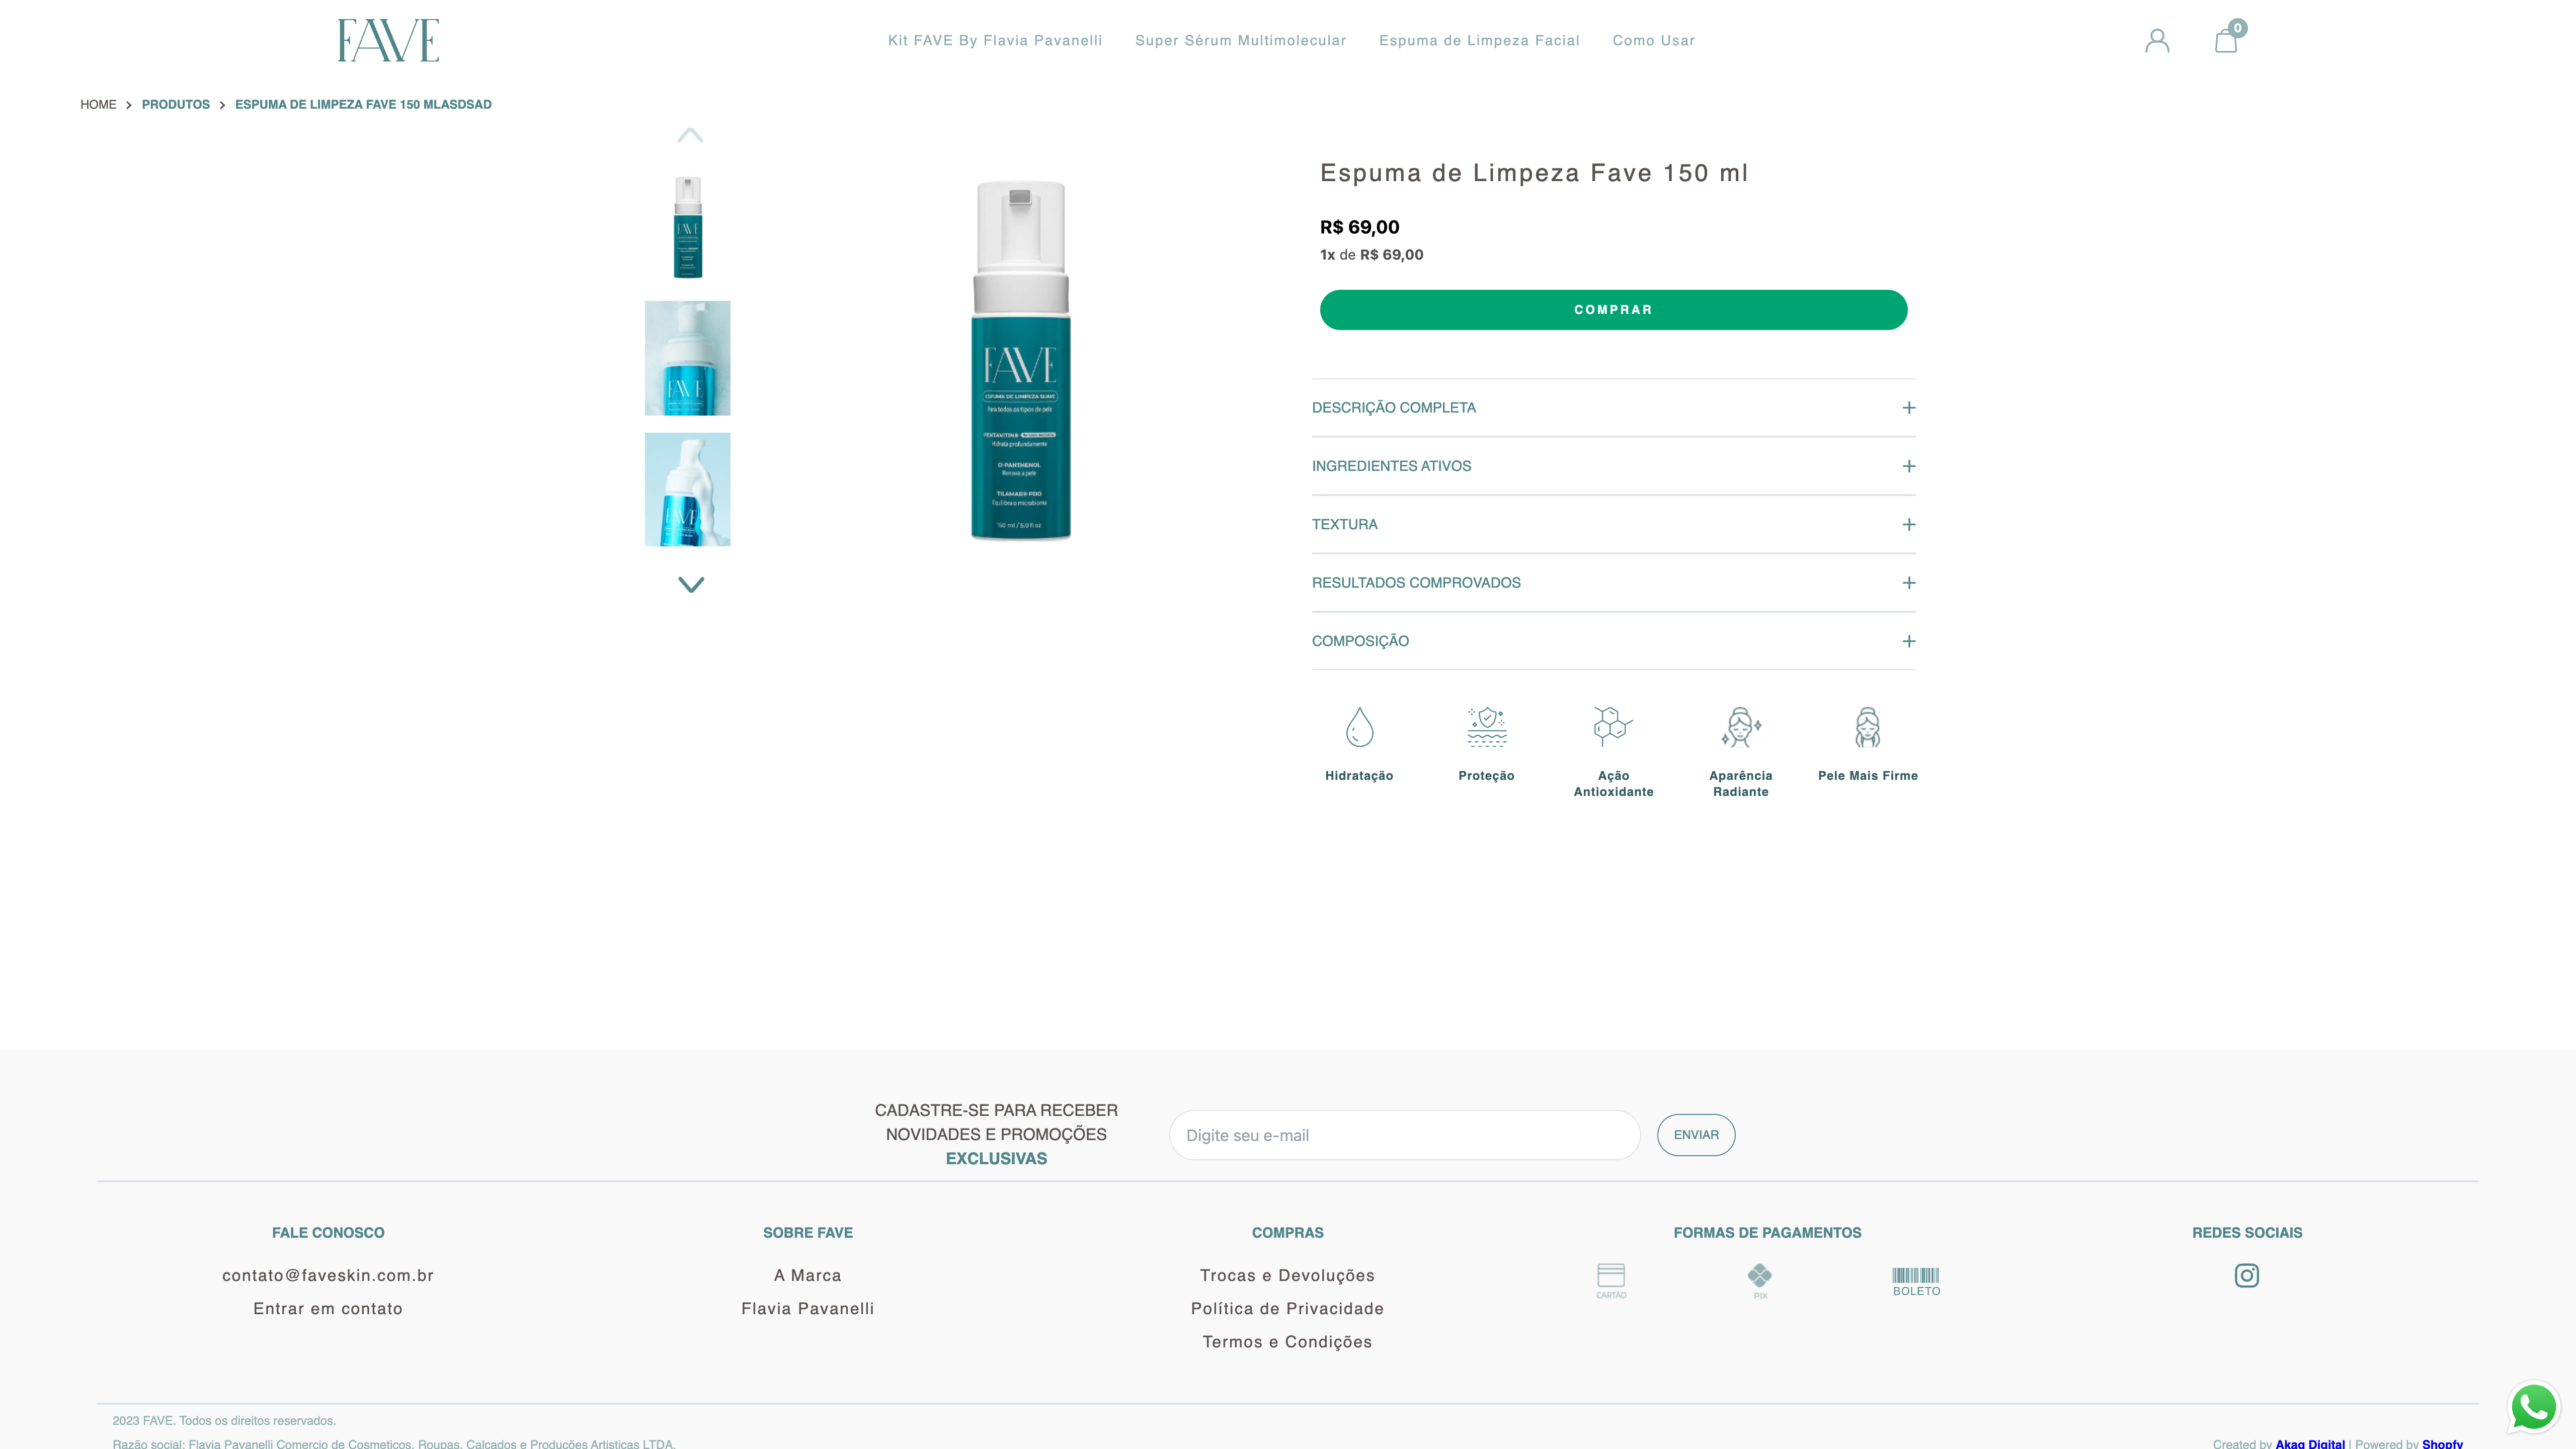Open the Como Usar menu item

pyautogui.click(x=1654, y=40)
